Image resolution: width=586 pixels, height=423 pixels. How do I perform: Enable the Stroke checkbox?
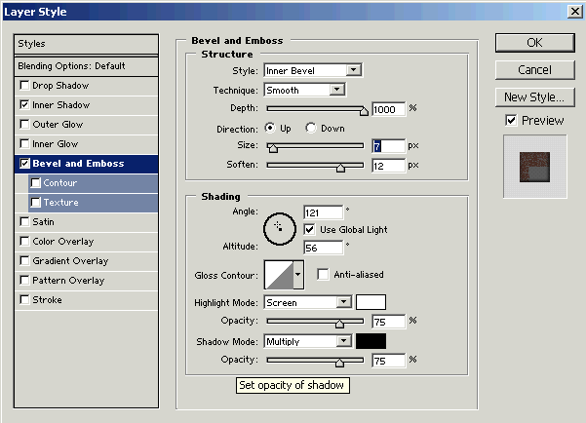click(24, 299)
